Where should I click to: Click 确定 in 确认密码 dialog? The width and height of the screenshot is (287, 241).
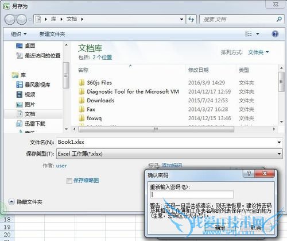point(220,227)
